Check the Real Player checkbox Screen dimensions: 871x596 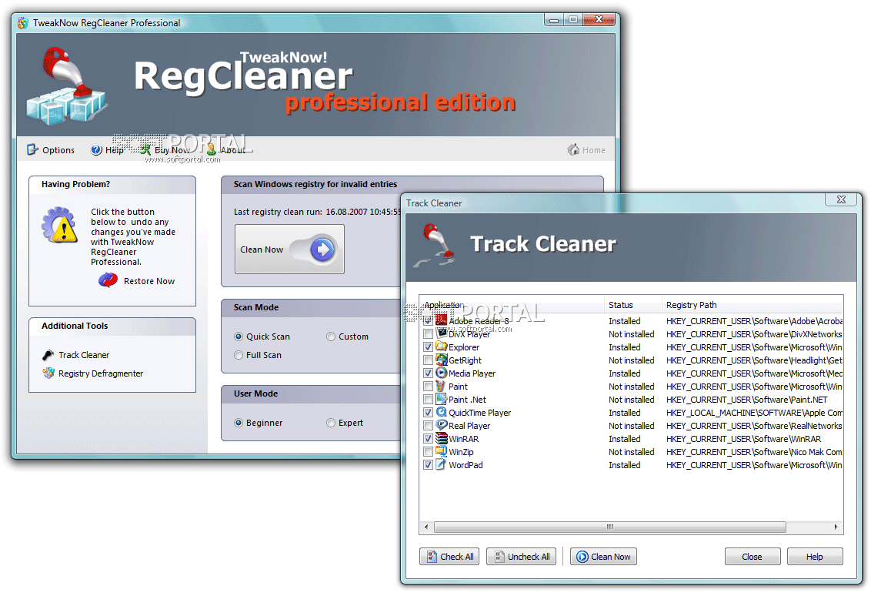(428, 425)
